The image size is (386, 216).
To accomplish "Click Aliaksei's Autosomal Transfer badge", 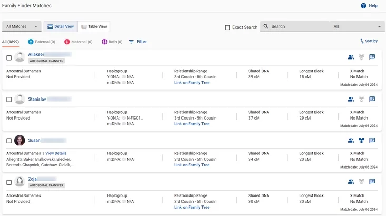I will coord(46,61).
